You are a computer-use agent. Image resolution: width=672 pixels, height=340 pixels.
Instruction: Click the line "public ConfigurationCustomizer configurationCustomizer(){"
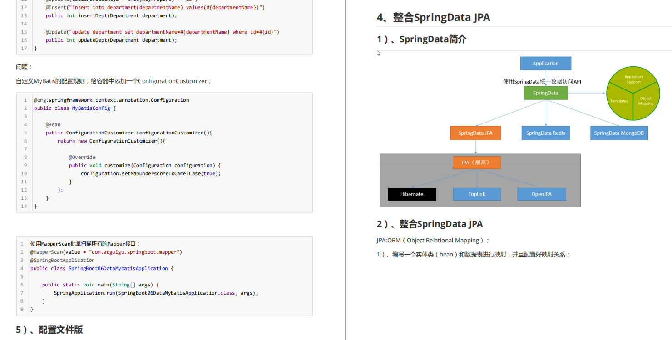click(129, 133)
